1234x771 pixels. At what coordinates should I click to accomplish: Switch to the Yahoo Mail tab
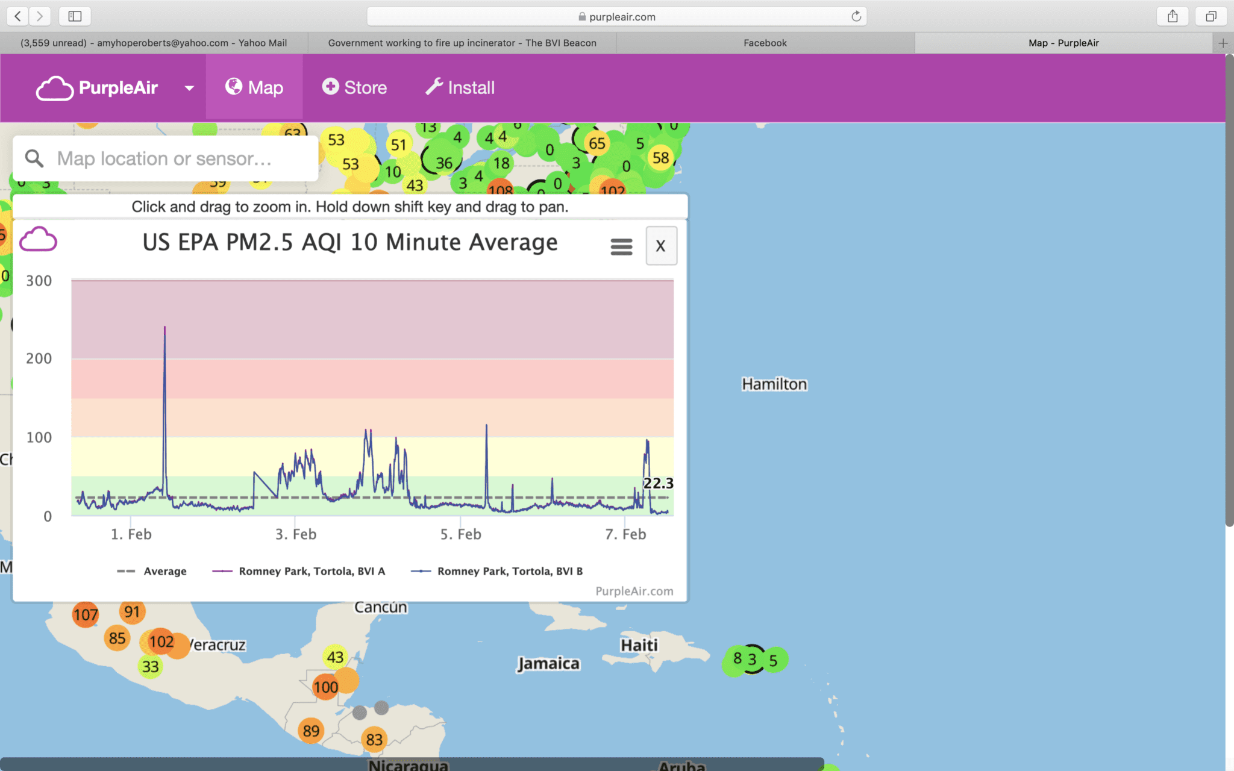(x=154, y=43)
